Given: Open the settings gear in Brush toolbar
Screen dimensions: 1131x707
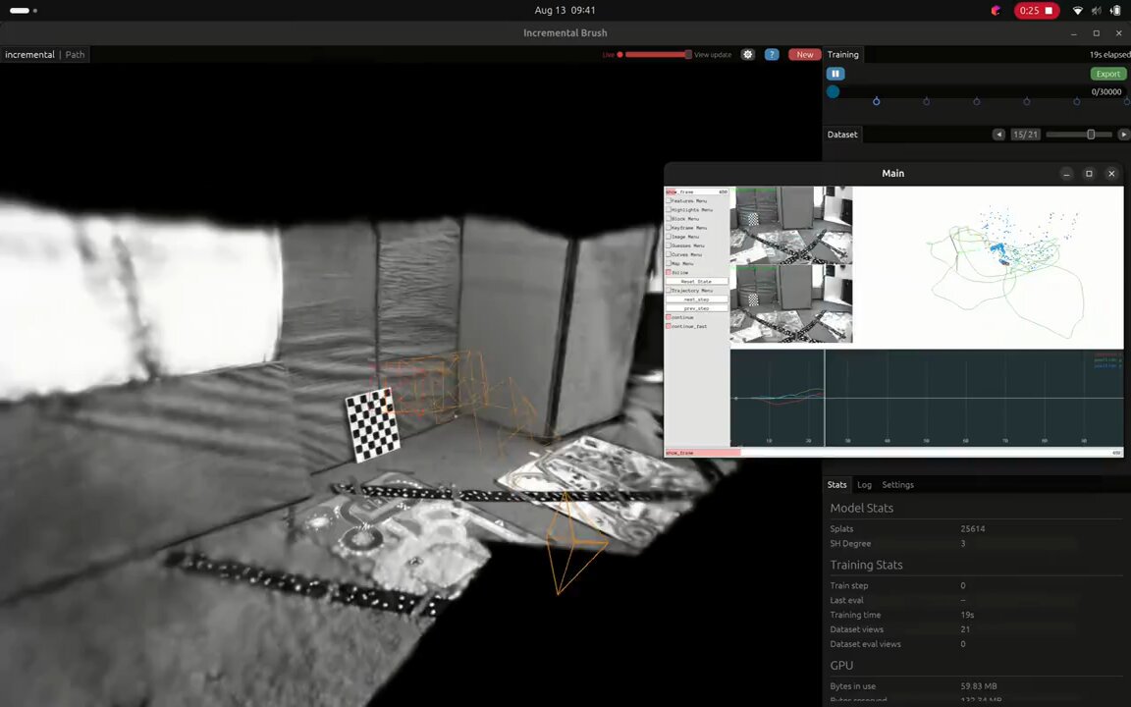Looking at the screenshot, I should [x=748, y=55].
